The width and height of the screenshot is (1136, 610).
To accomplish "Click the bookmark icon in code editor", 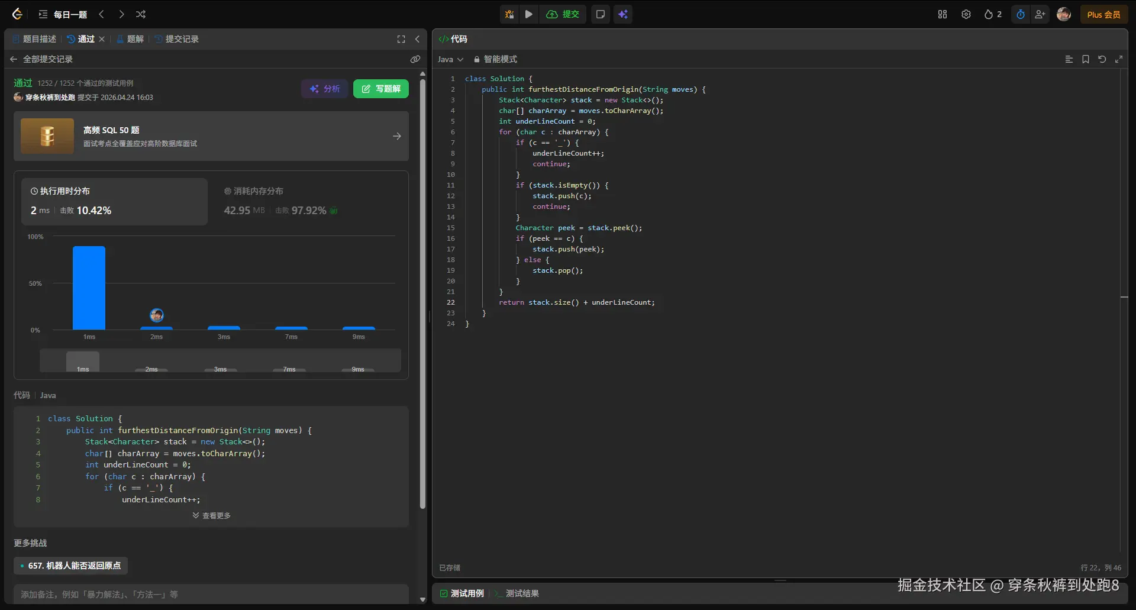I will tap(1086, 59).
